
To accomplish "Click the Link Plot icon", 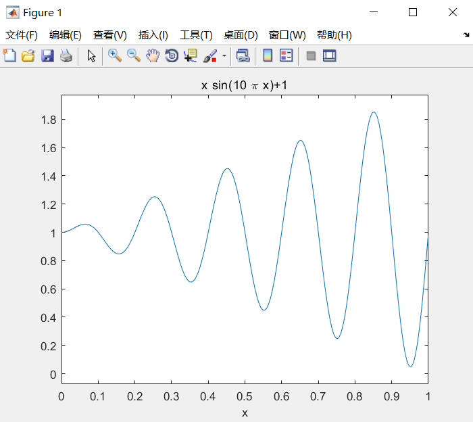I will [x=243, y=56].
